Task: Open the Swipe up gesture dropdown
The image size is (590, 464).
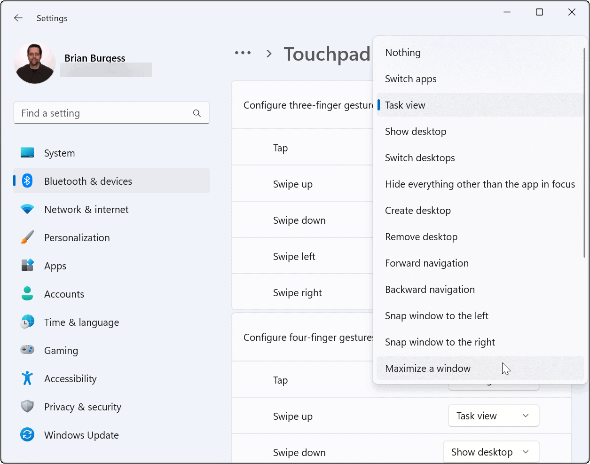Action: (493, 416)
